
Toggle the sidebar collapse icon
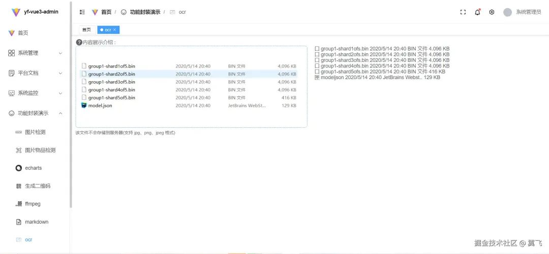point(82,12)
